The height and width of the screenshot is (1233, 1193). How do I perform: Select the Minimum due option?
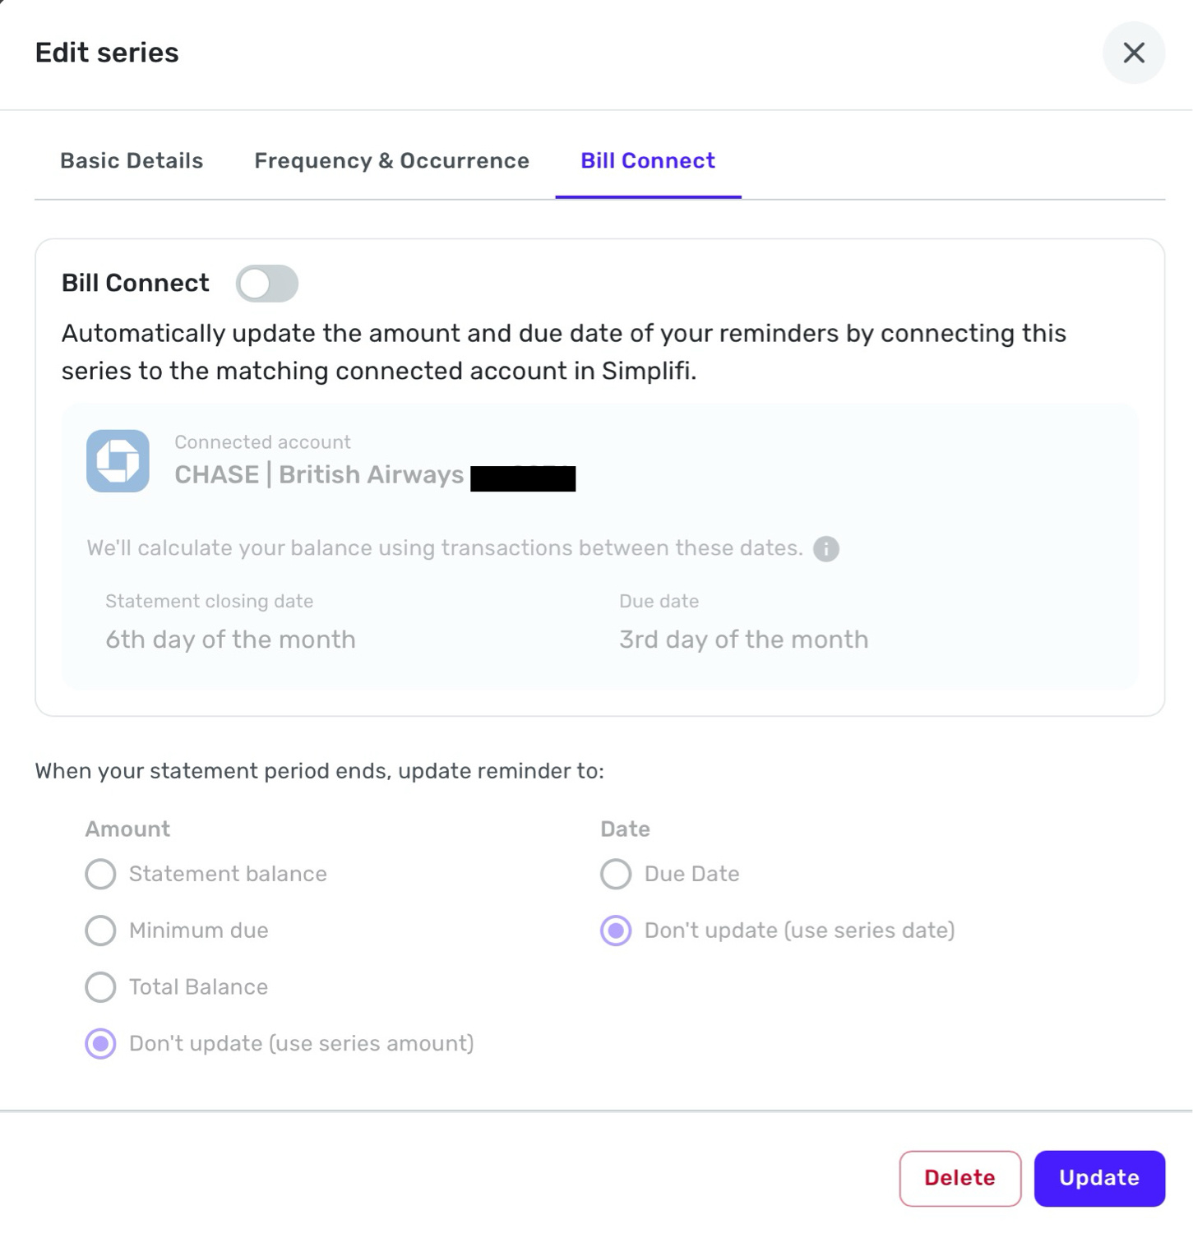click(101, 931)
